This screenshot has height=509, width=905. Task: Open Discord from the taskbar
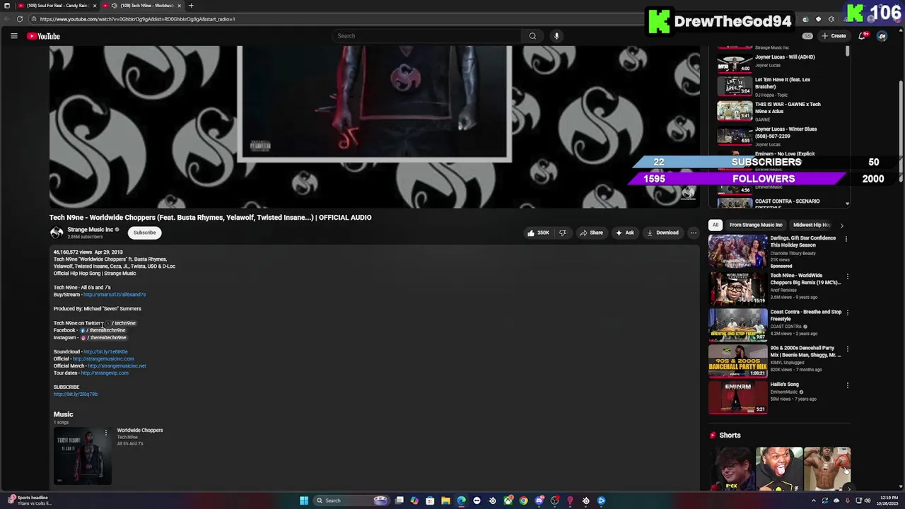click(539, 501)
